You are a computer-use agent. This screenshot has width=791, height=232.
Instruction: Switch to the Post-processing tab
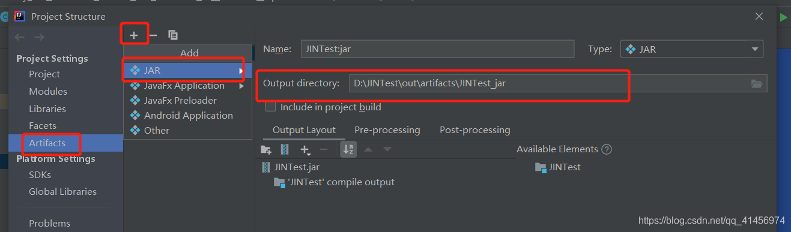click(475, 130)
